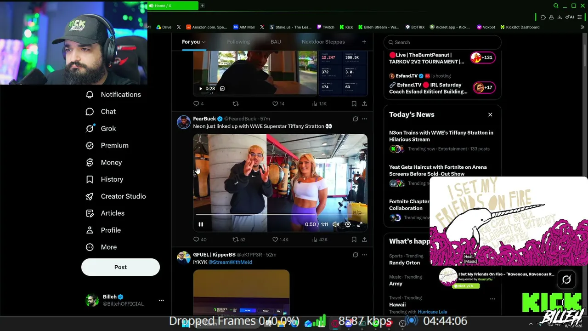Repost the FearBuck post
The height and width of the screenshot is (331, 588).
tap(236, 240)
